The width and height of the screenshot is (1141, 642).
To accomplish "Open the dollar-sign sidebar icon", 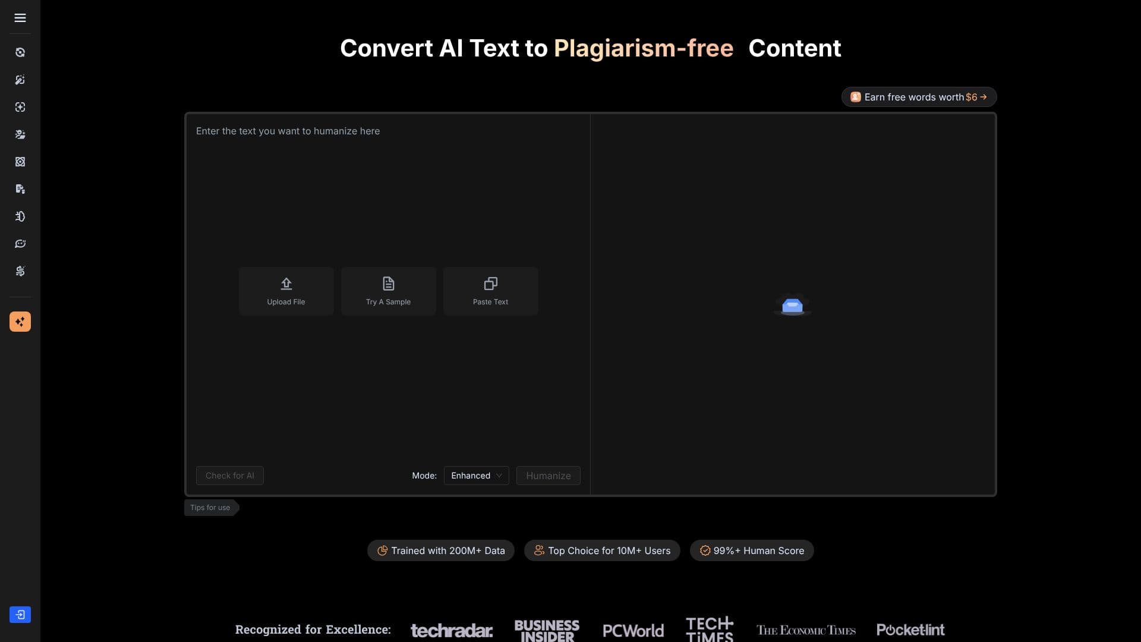I will click(x=20, y=271).
